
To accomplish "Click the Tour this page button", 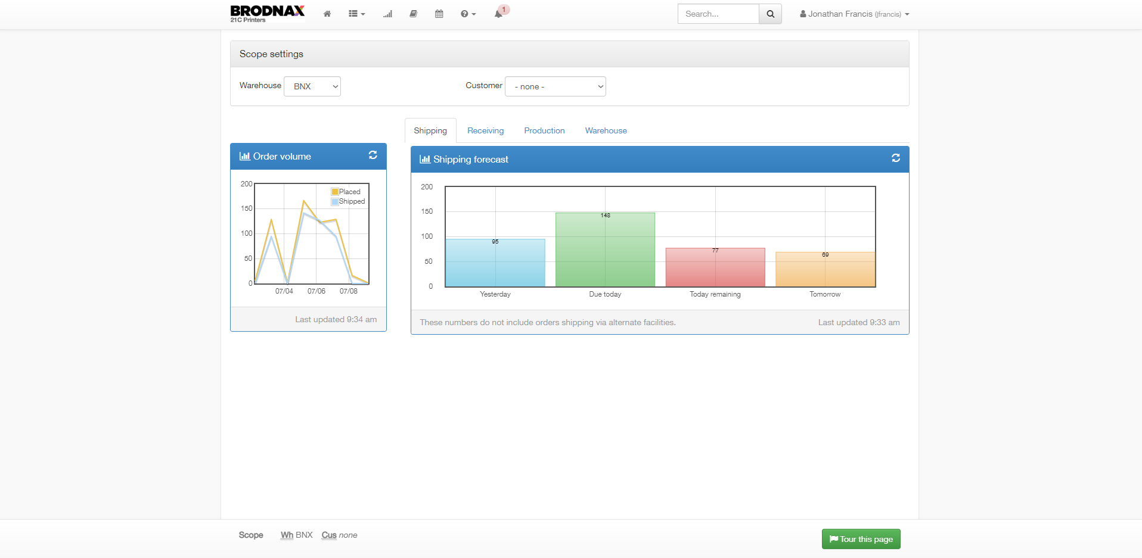I will click(x=861, y=539).
